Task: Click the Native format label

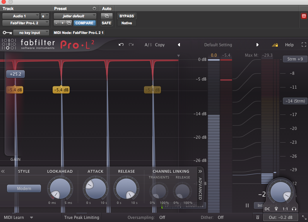Action: click(127, 23)
